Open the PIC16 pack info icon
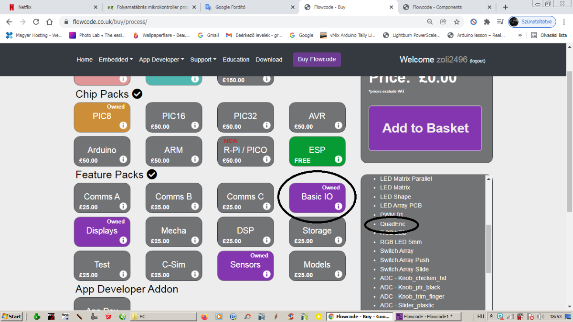The width and height of the screenshot is (573, 322). 195,125
